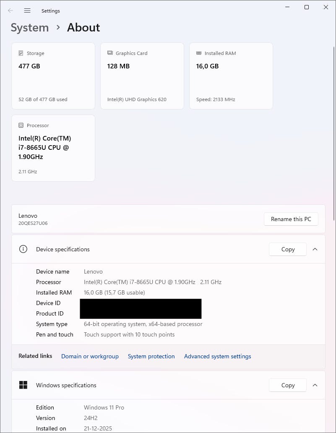
Task: Go to System in the breadcrumb
Action: (x=29, y=28)
